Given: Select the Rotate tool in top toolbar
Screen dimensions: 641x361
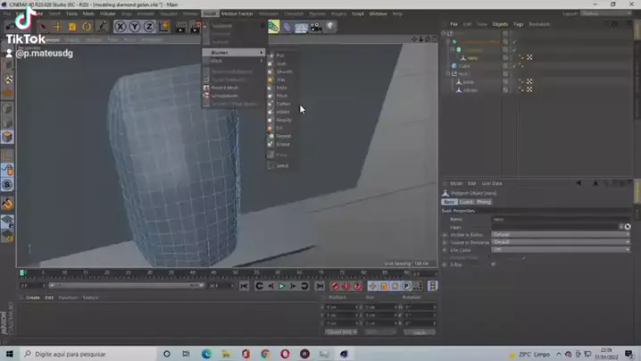Looking at the screenshot, I should [87, 27].
